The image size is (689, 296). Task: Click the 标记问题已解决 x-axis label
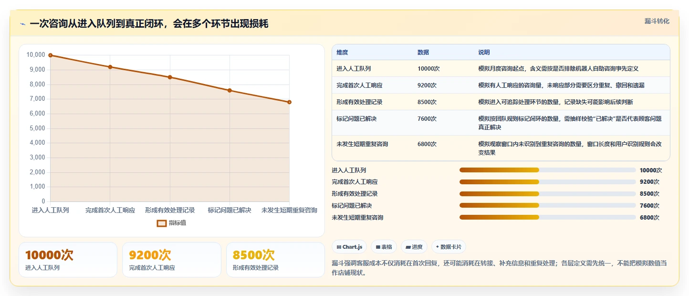230,211
